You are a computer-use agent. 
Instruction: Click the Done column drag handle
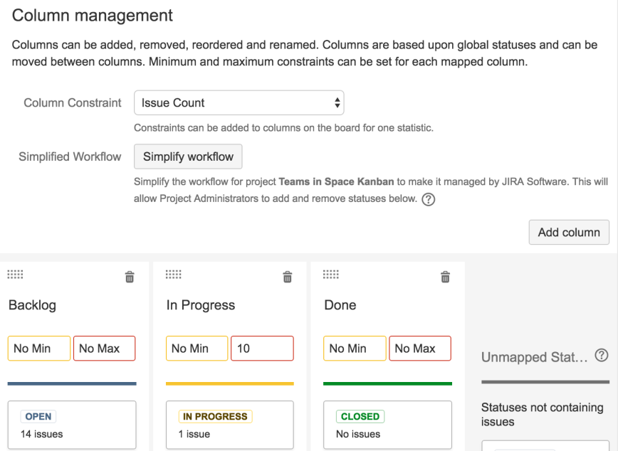click(331, 275)
